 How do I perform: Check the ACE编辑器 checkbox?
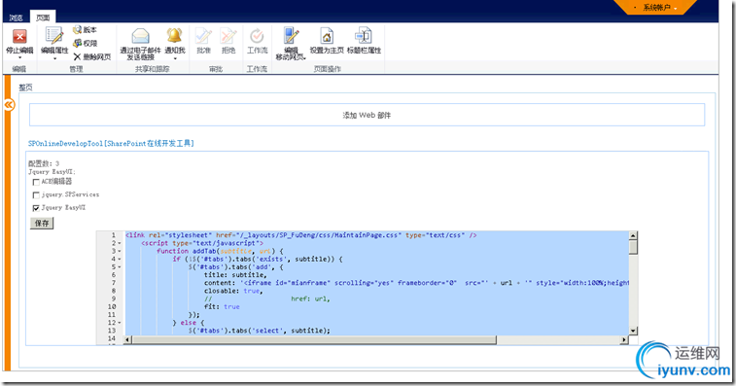tap(36, 182)
